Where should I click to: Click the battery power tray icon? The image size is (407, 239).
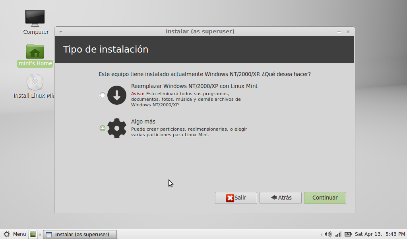348,234
